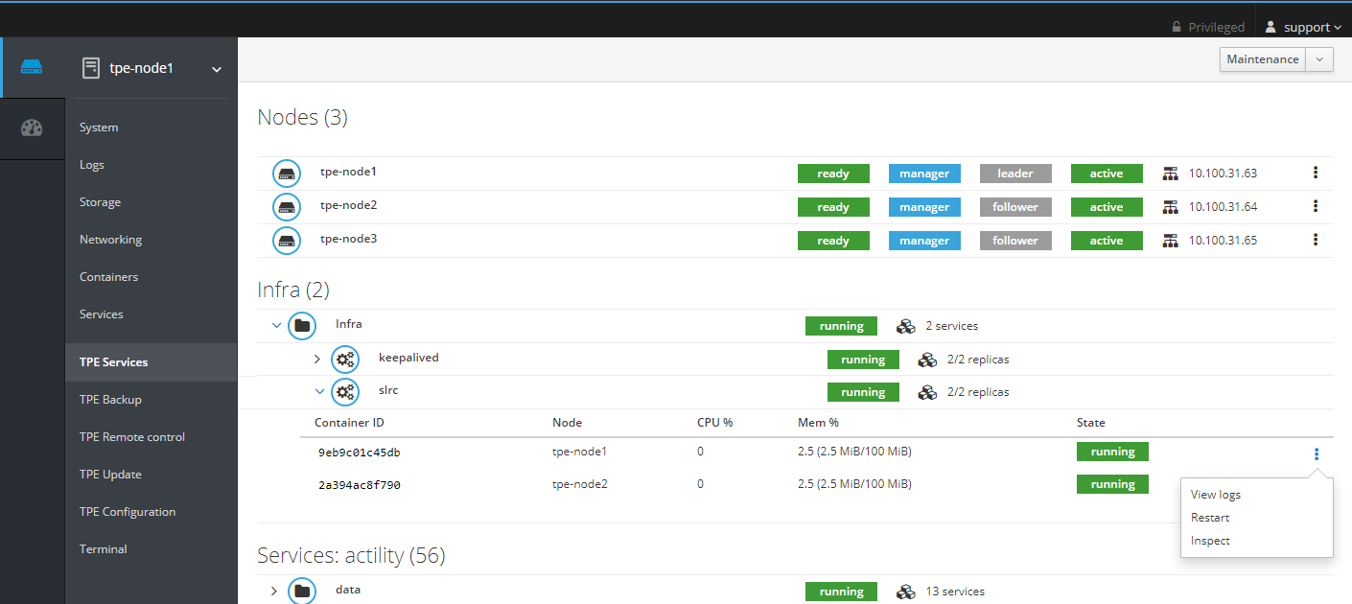The image size is (1352, 604).
Task: Select View logs from context menu
Action: tap(1215, 495)
